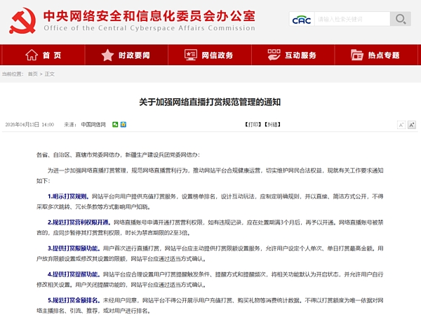The image size is (421, 315).
Task: Open the 热点专题 navigation tab
Action: [x=376, y=55]
